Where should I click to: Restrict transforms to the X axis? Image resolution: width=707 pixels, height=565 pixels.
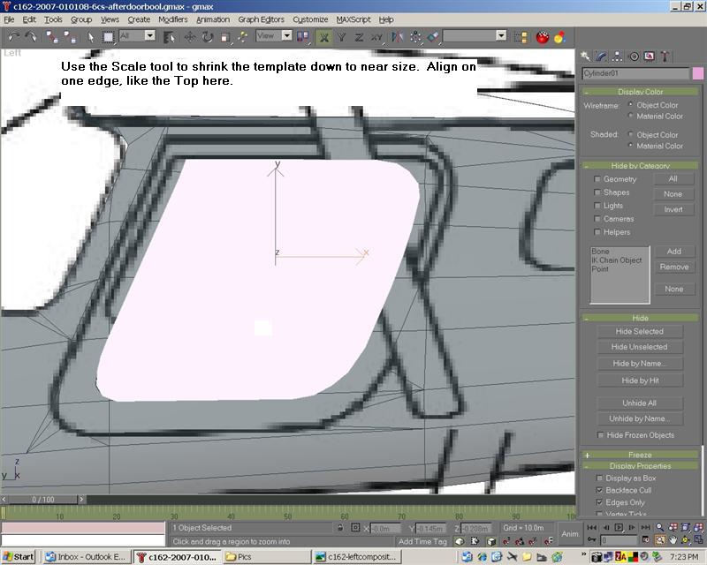click(323, 37)
